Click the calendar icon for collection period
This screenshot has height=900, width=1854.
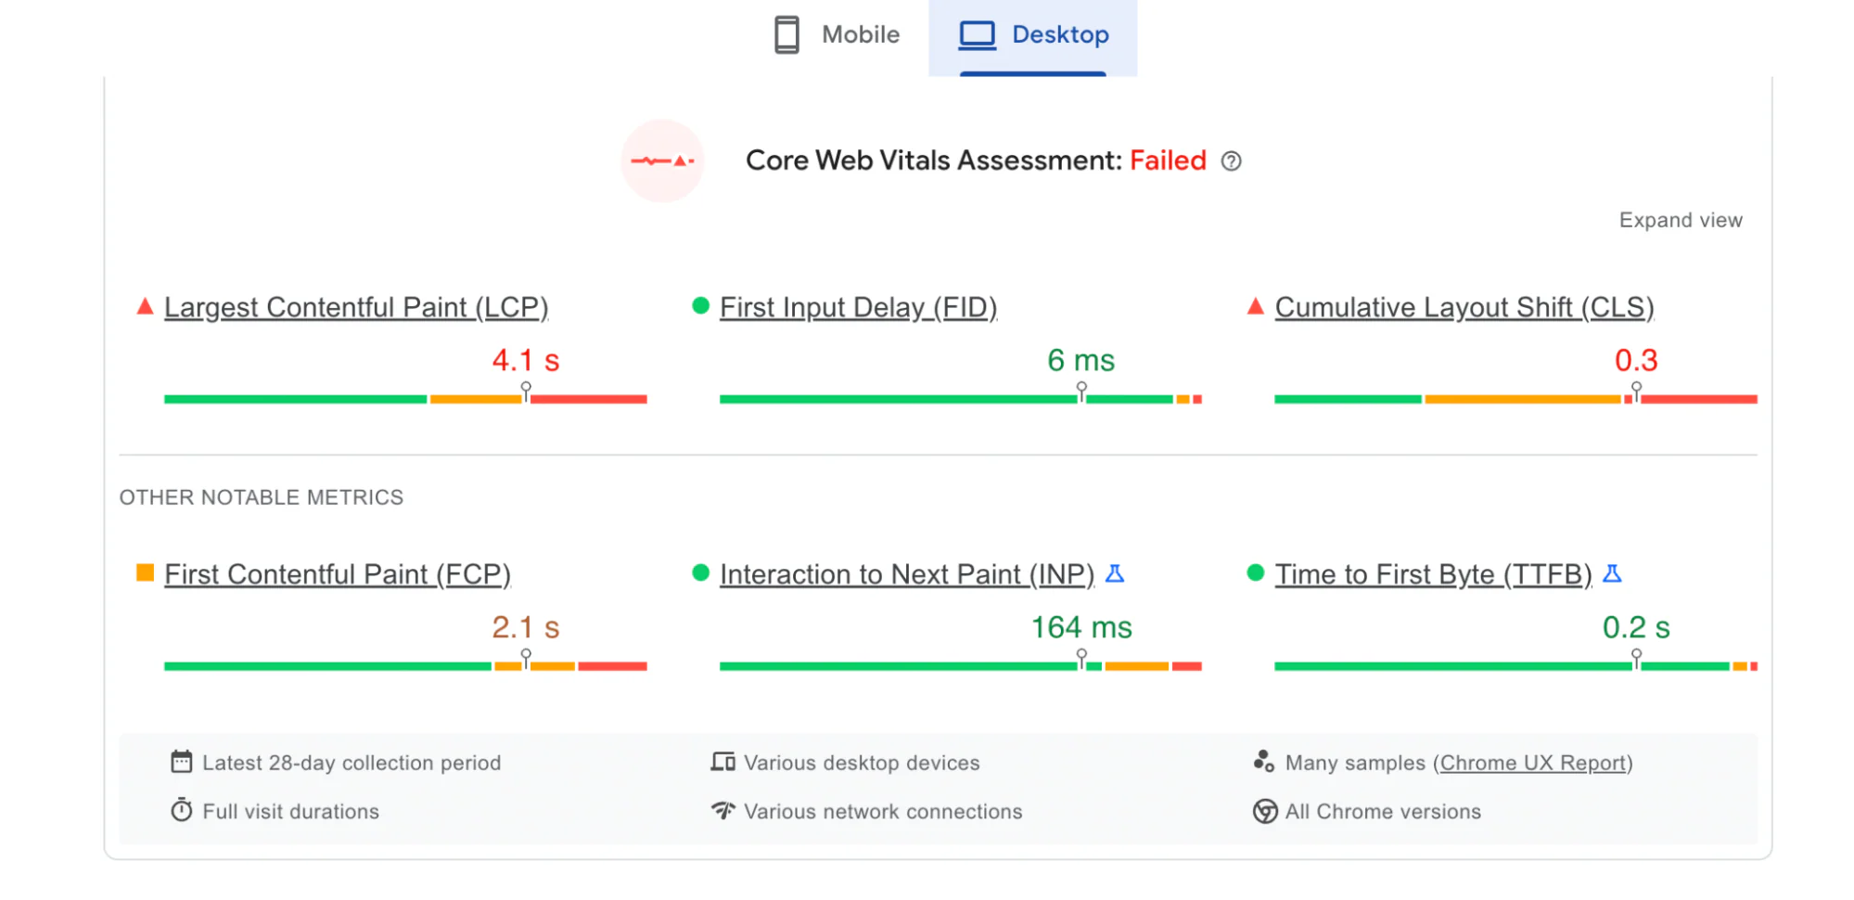(182, 761)
